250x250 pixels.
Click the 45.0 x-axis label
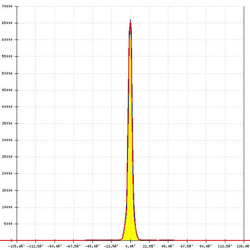[168, 246]
